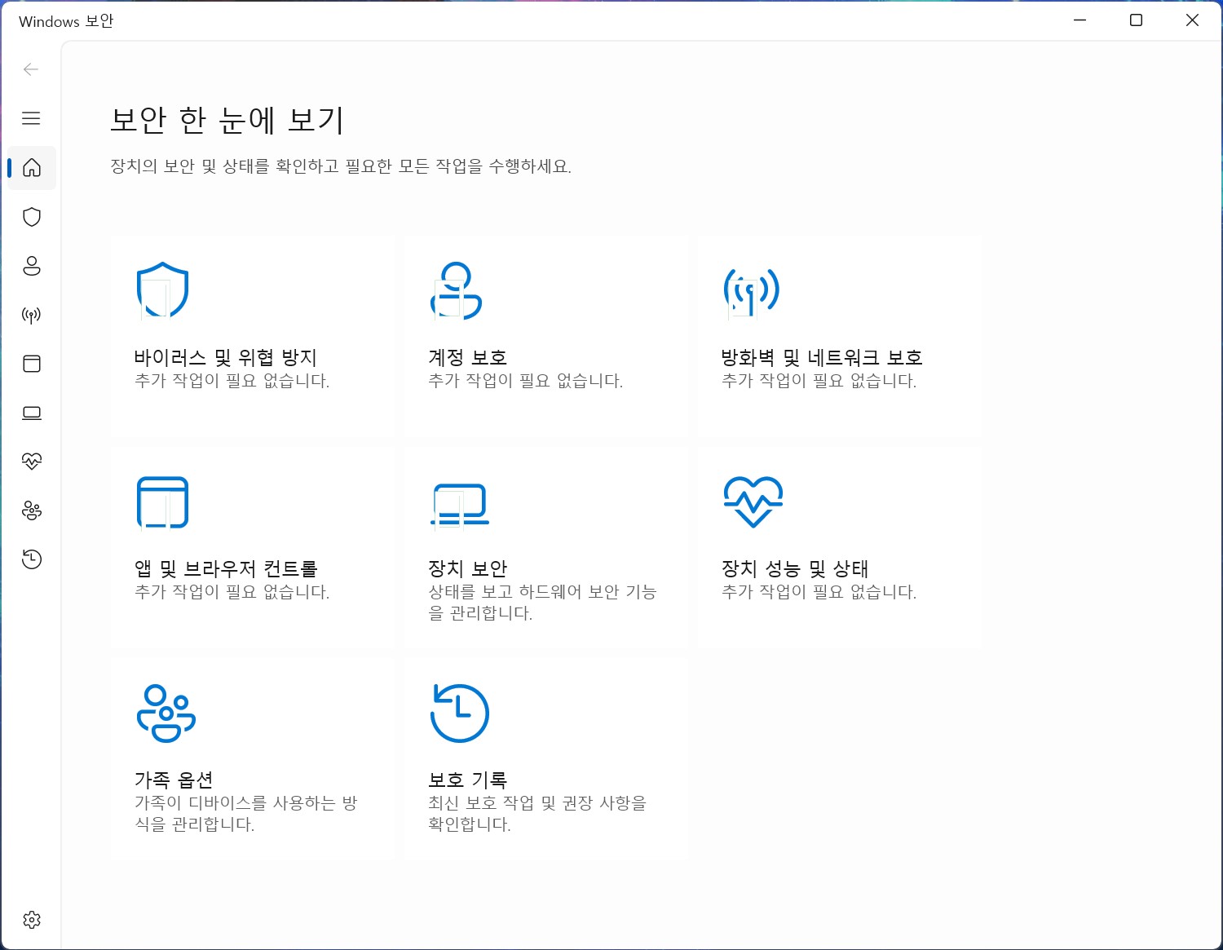Click the blue shield on 바이러스 및 위협 방지 tile
Screen dimensions: 1223x950
(162, 289)
